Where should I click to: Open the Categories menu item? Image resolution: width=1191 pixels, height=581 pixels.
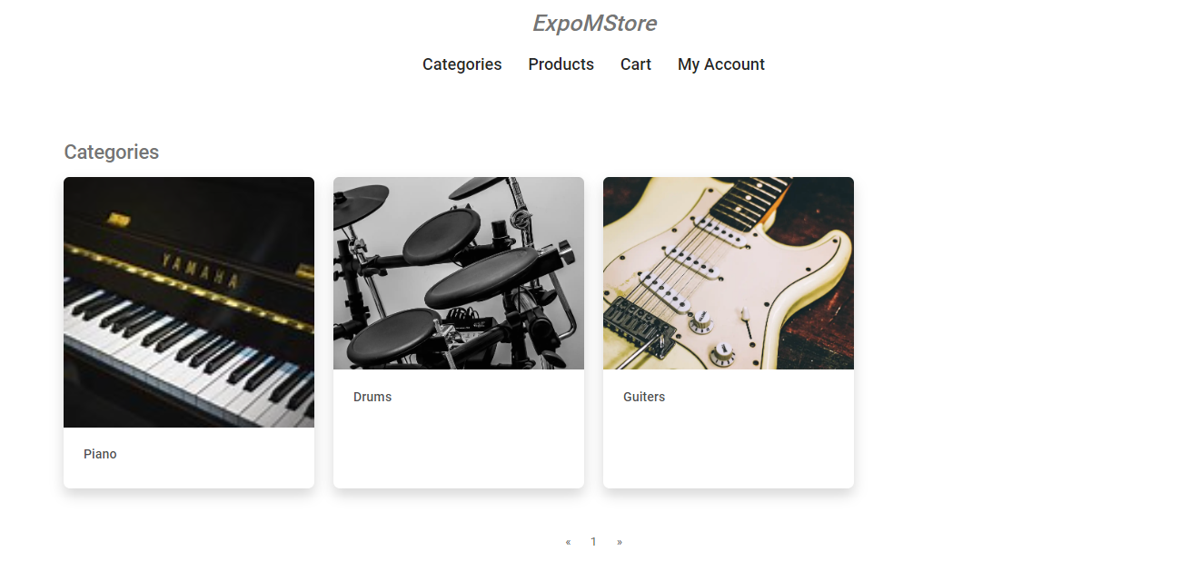pyautogui.click(x=462, y=64)
